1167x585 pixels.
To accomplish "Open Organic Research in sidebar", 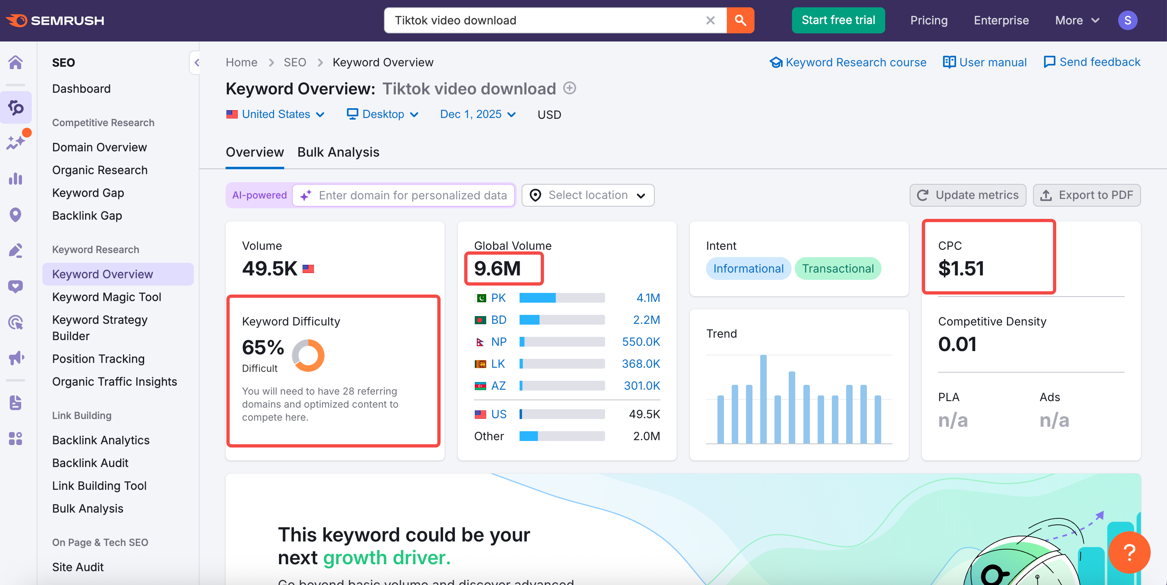I will pyautogui.click(x=100, y=170).
